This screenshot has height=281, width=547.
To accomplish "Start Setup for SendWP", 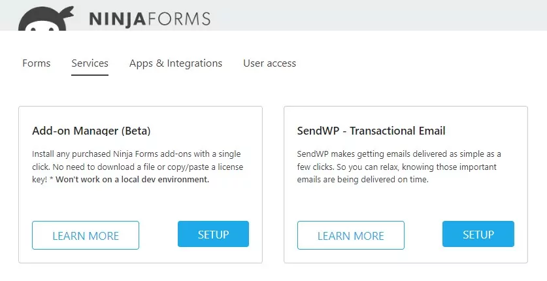I will point(478,234).
